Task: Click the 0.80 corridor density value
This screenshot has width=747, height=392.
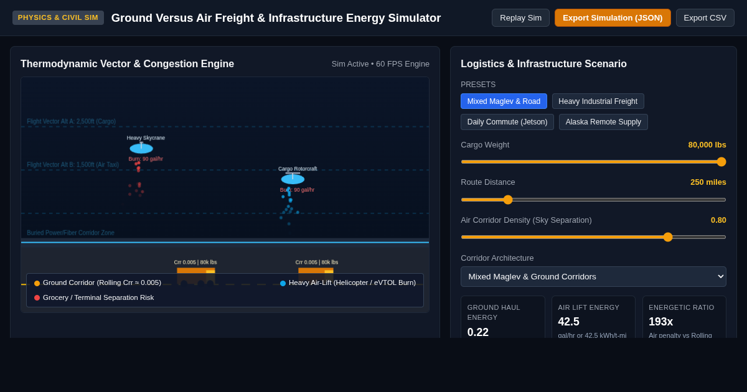Action: pos(718,220)
